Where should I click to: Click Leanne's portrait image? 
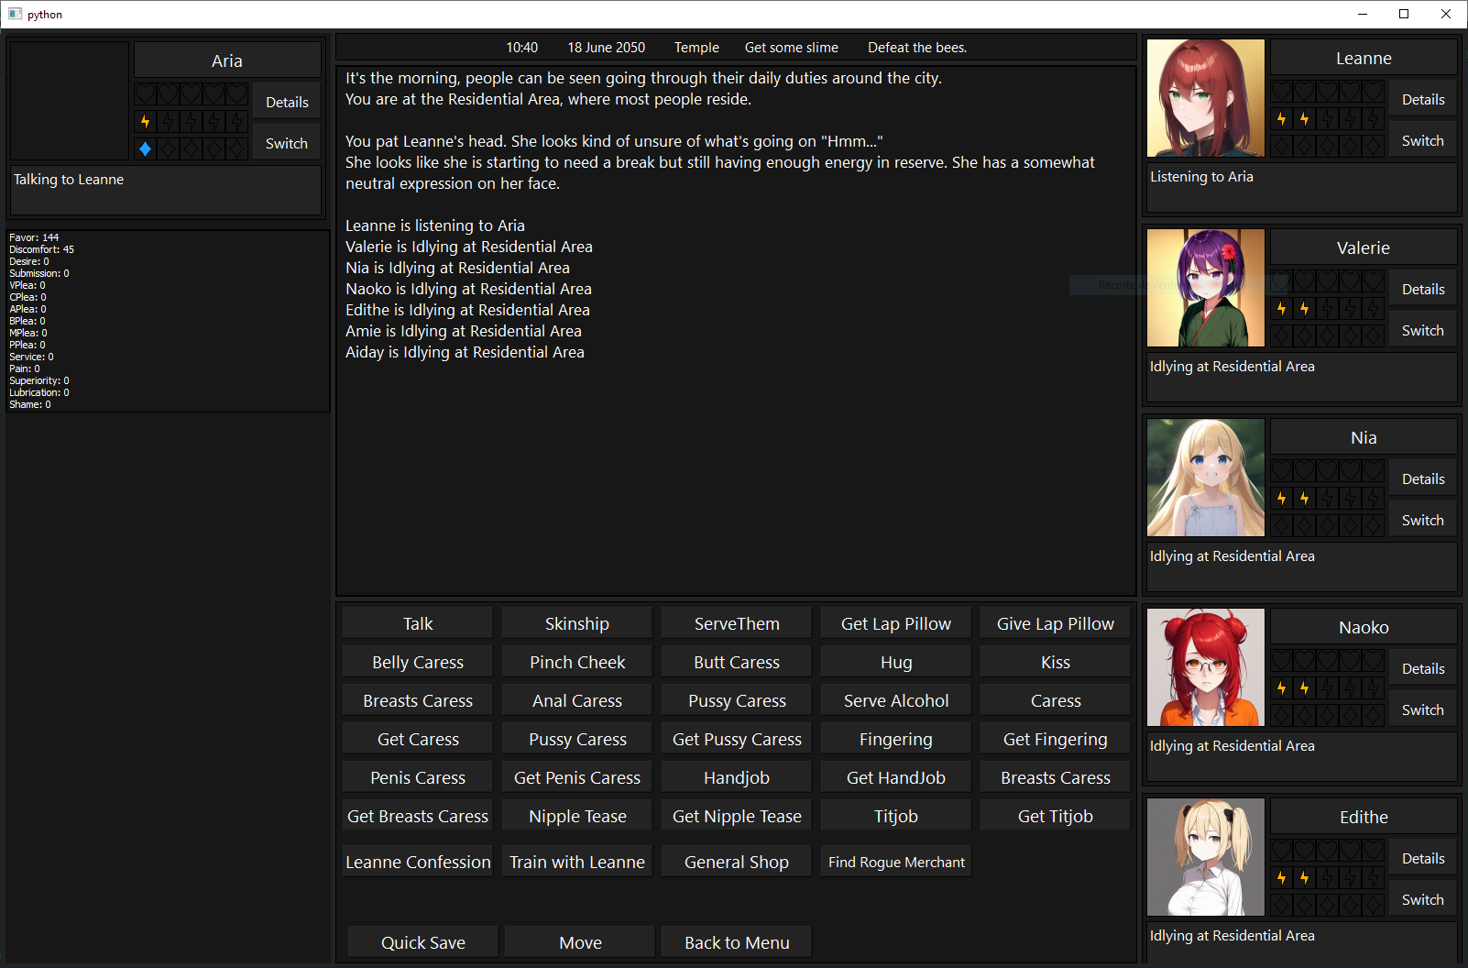click(1205, 98)
